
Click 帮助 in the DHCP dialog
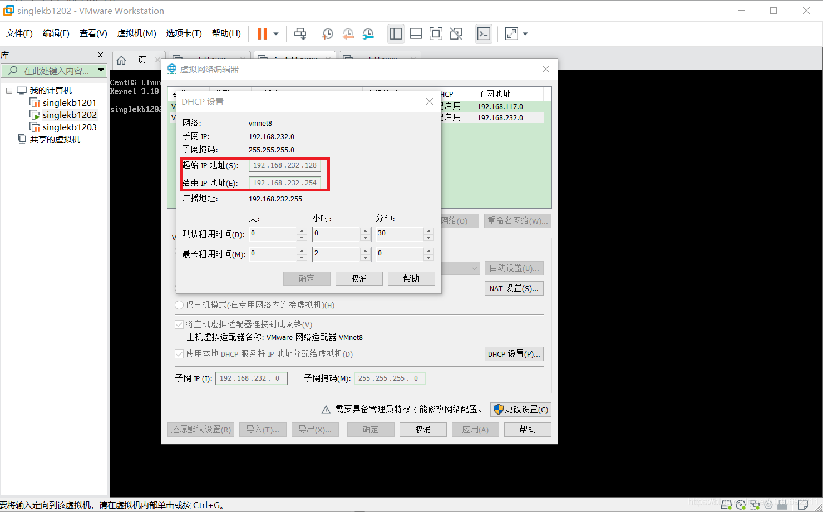(x=411, y=279)
